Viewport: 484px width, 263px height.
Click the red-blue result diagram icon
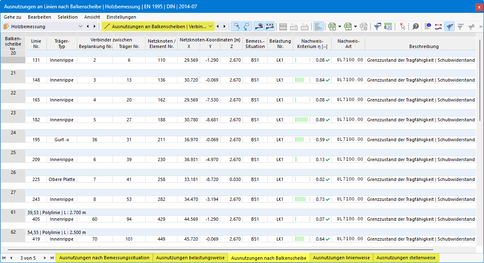(438, 27)
